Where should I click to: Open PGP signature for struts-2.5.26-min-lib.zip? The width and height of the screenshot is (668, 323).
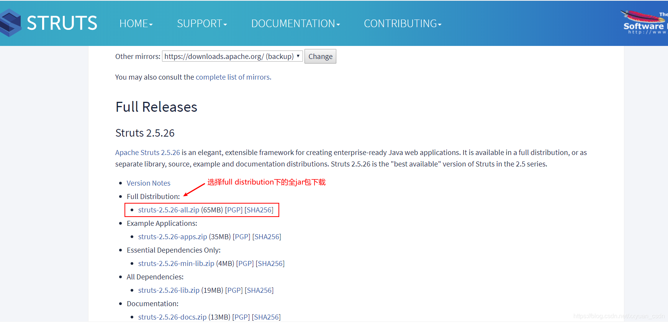point(245,263)
